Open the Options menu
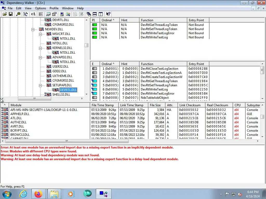266x199 pixels. [x=41, y=8]
